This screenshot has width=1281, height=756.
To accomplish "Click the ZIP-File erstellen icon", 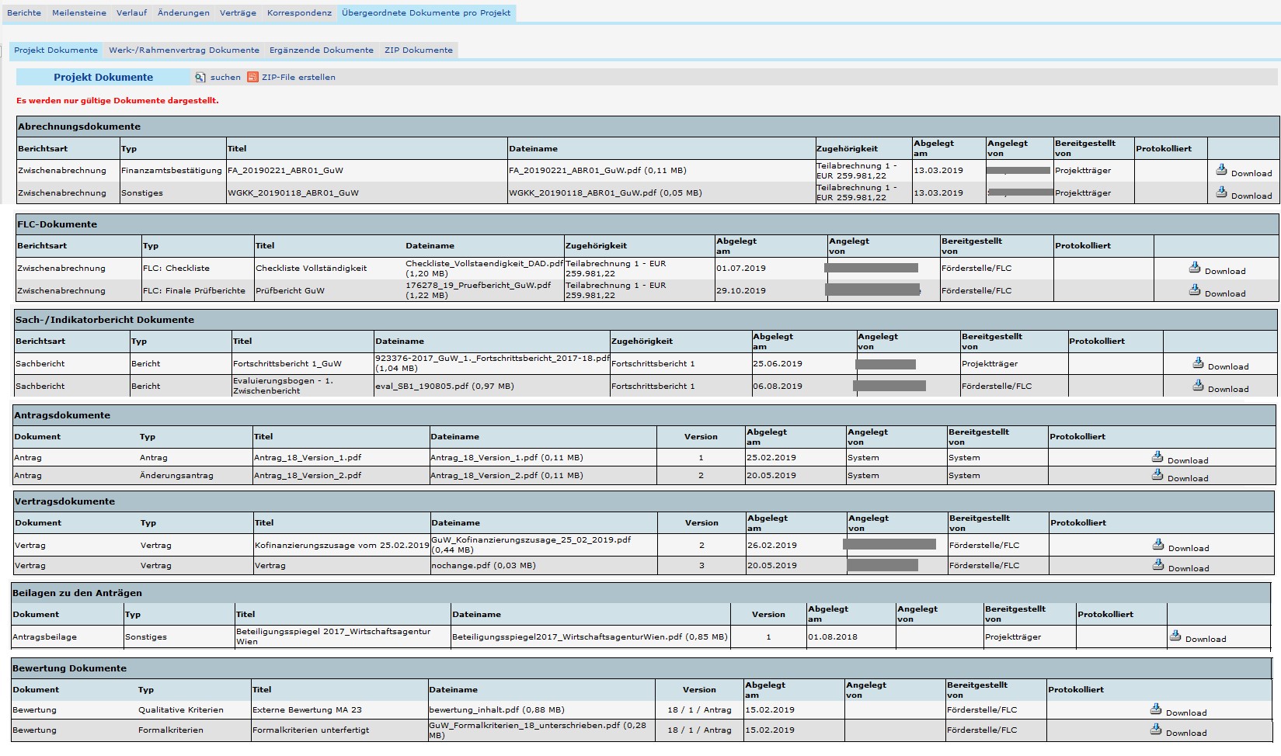I will tap(252, 78).
